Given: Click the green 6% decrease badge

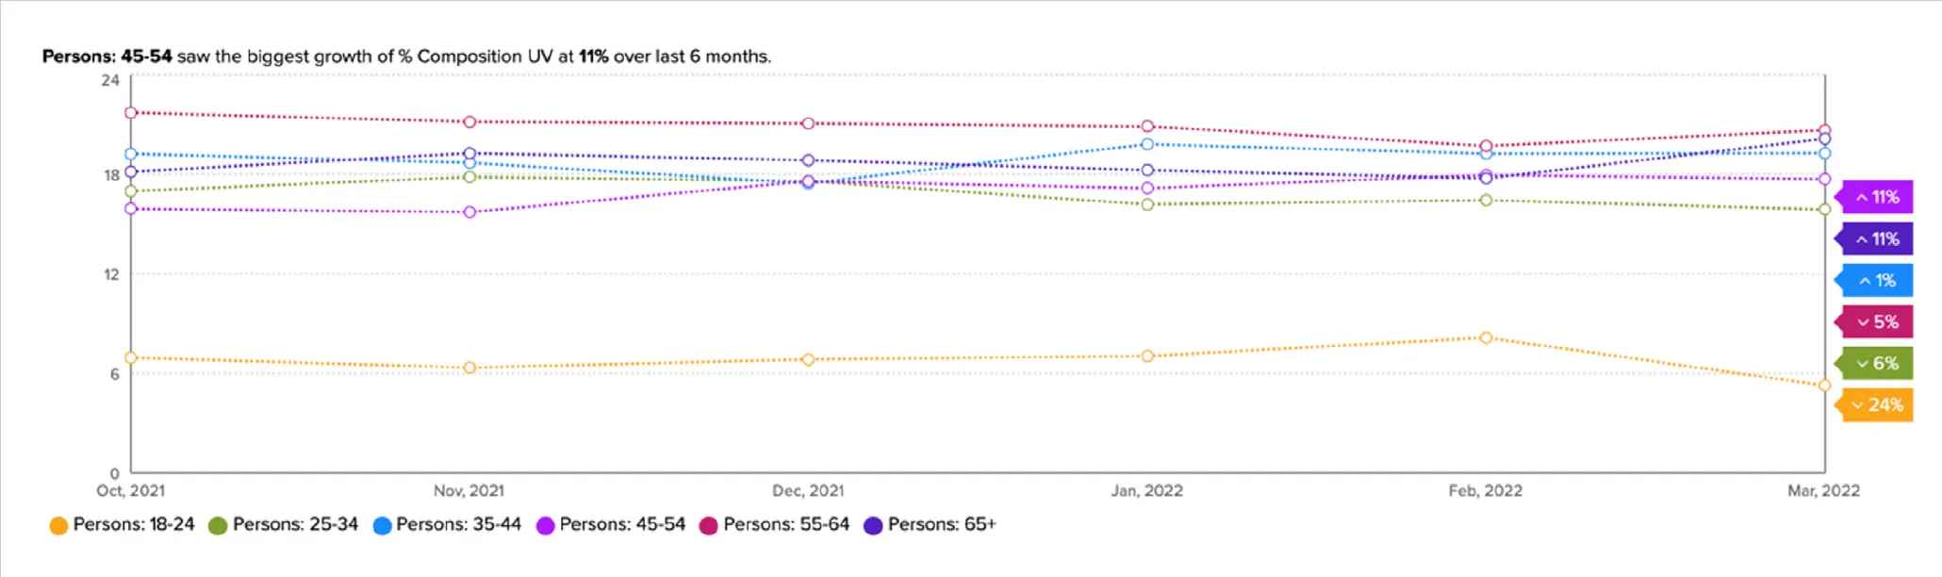Looking at the screenshot, I should tap(1877, 364).
